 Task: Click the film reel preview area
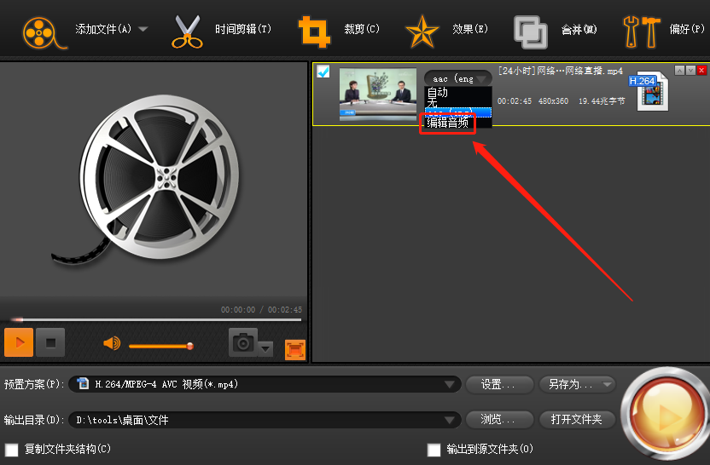[154, 181]
